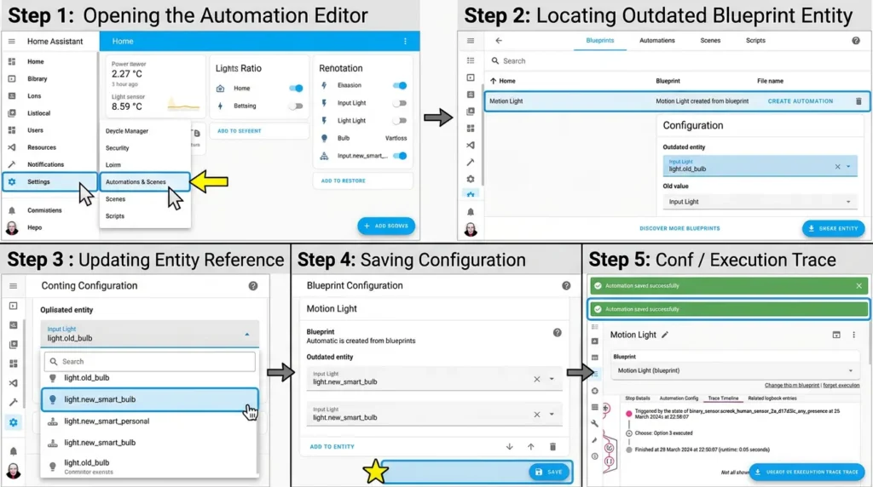The height and width of the screenshot is (487, 873).
Task: Open three-dot menu beside Motion Light title
Action: click(x=853, y=335)
